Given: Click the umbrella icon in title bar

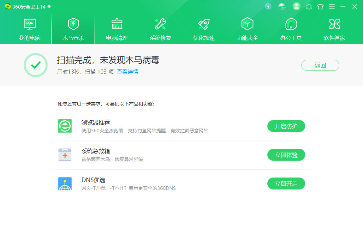Looking at the screenshot, I should [282, 7].
